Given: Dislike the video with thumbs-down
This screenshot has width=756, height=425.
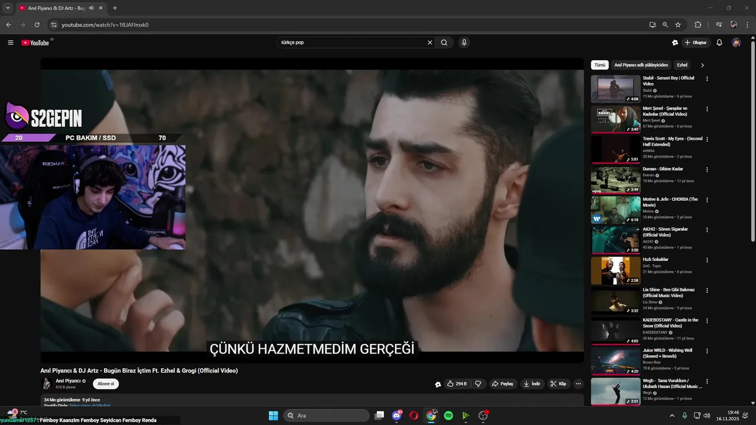Looking at the screenshot, I should pos(478,384).
